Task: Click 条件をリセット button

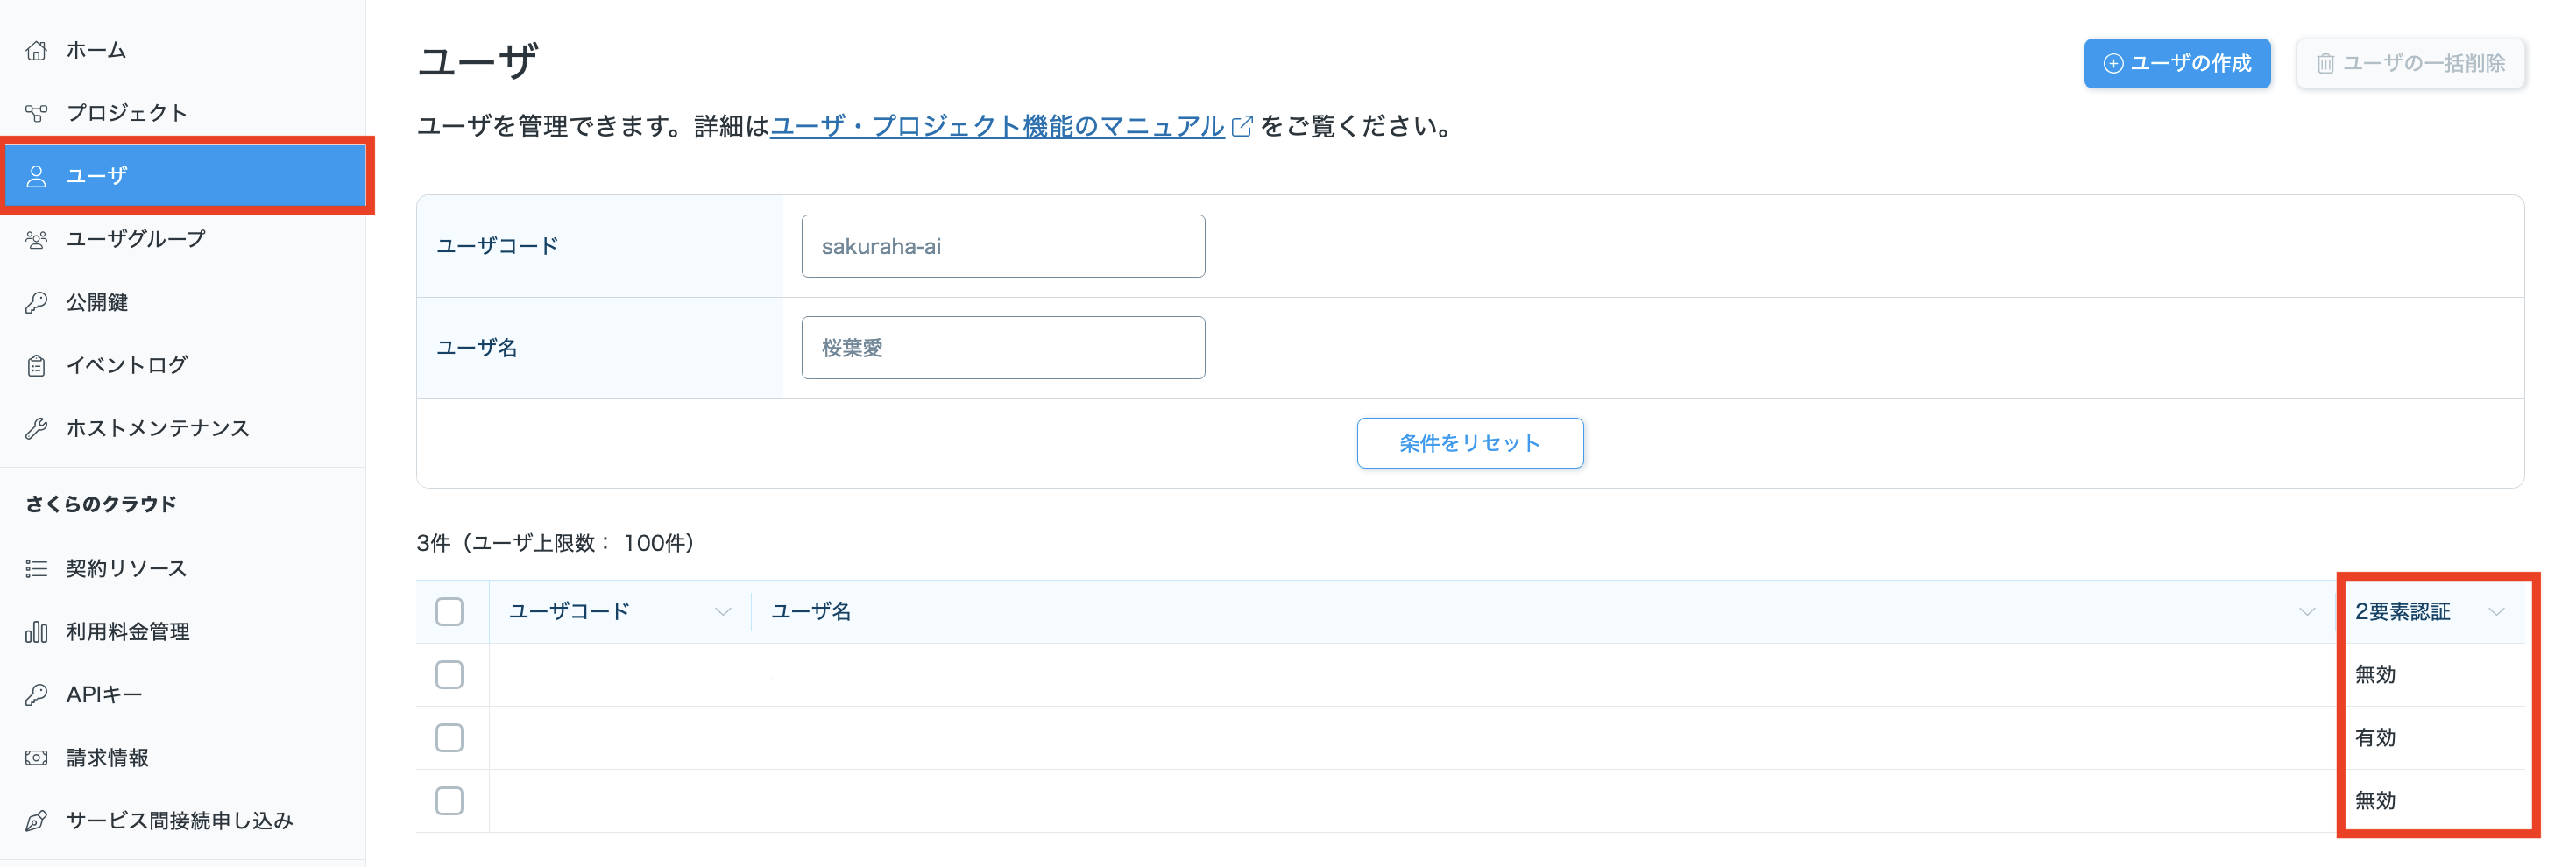Action: [1470, 443]
